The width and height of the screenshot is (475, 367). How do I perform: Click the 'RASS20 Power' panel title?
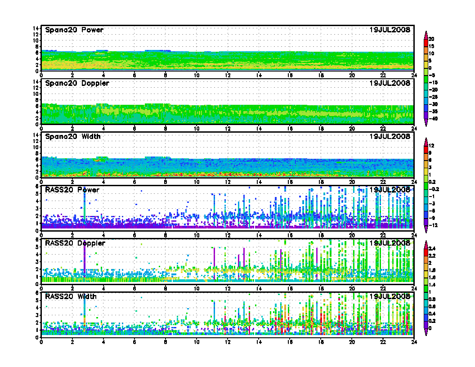click(72, 190)
